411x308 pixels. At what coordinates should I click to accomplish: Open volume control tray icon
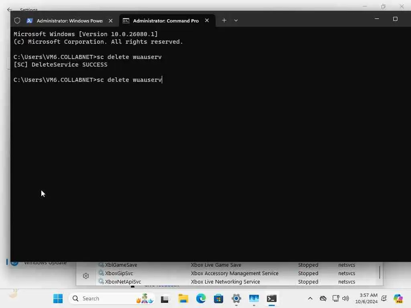[346, 298]
